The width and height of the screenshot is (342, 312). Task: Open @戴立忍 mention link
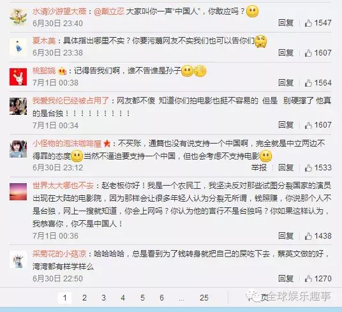click(x=109, y=11)
